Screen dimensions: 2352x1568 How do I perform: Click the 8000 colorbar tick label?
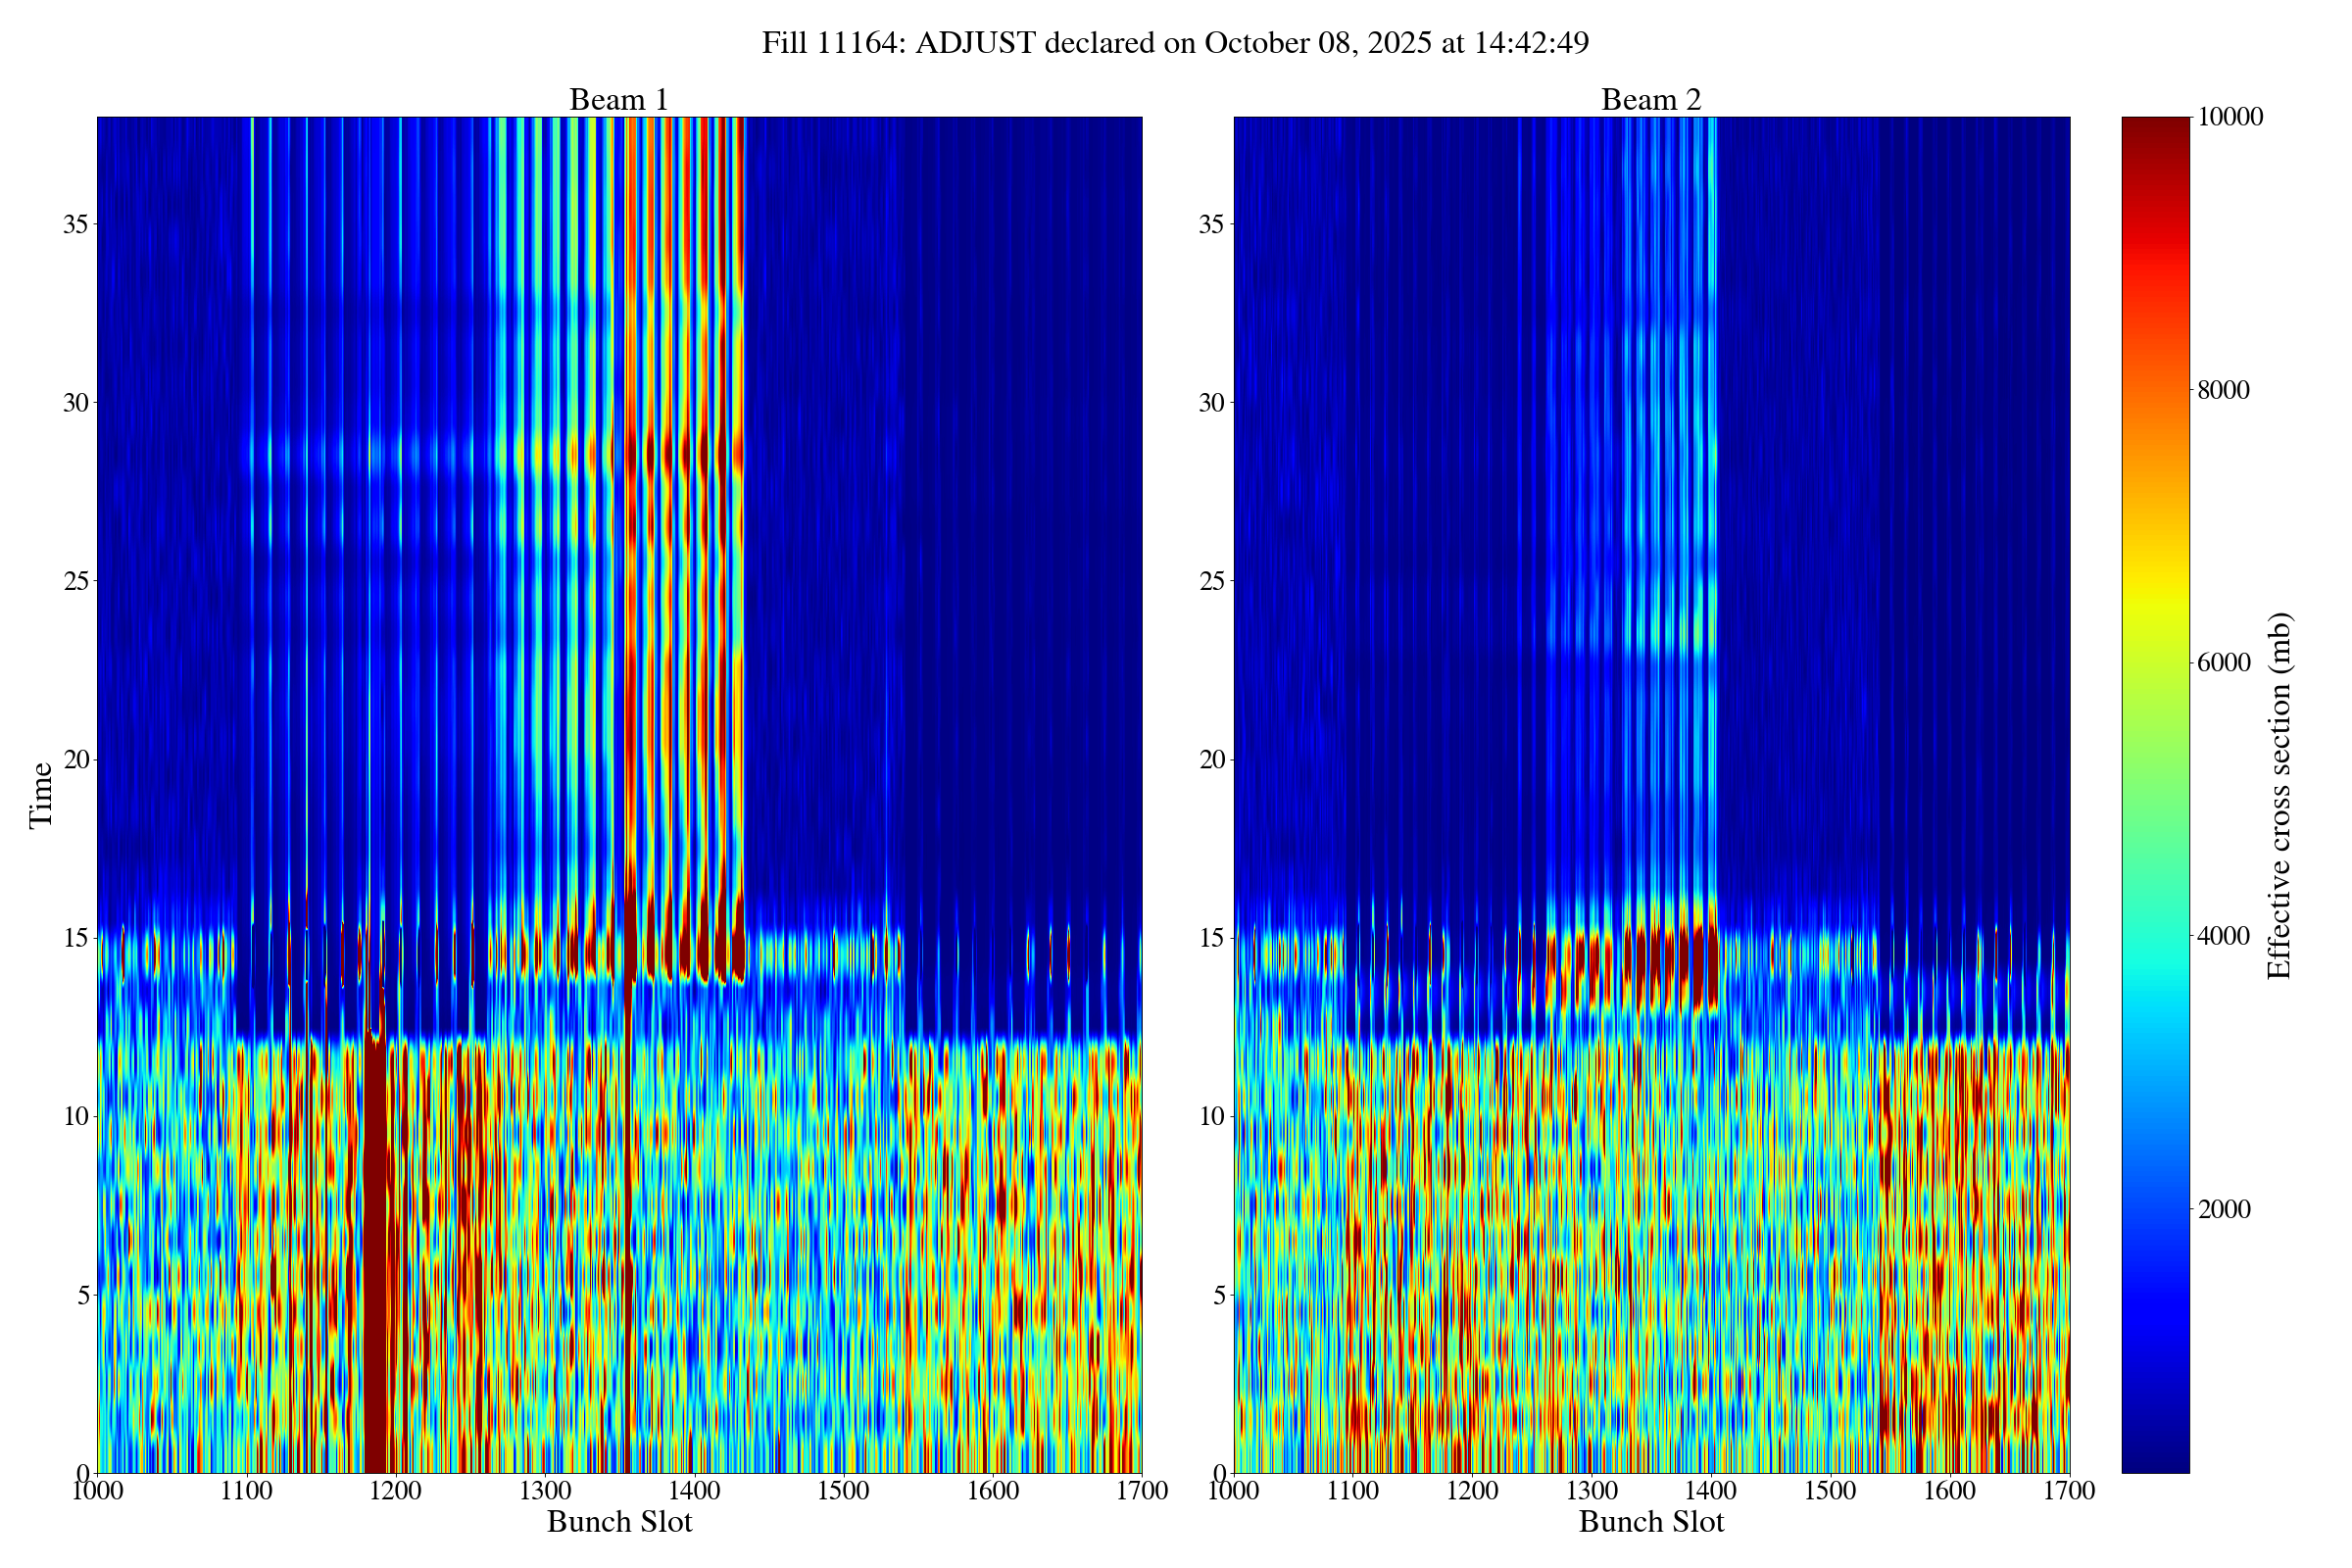[2222, 390]
